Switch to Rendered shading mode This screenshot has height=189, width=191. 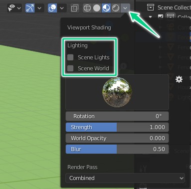116,8
